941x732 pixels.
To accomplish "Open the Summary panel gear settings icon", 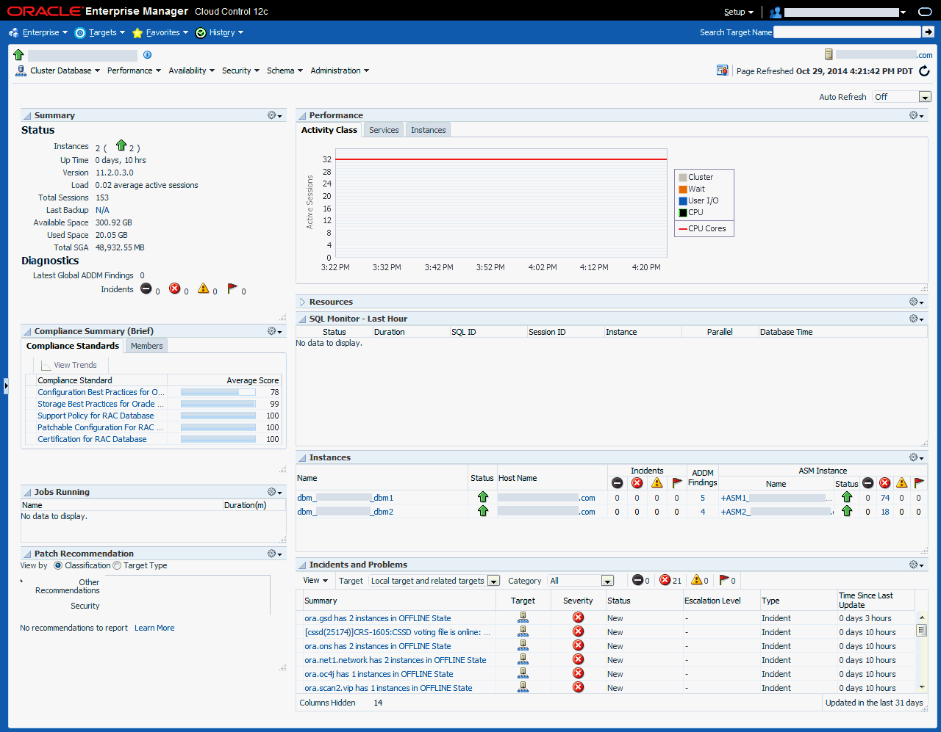I will pyautogui.click(x=276, y=115).
